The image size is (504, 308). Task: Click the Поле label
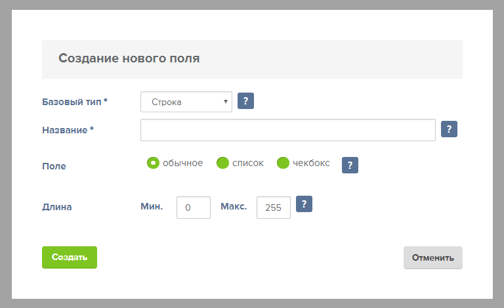pos(54,166)
